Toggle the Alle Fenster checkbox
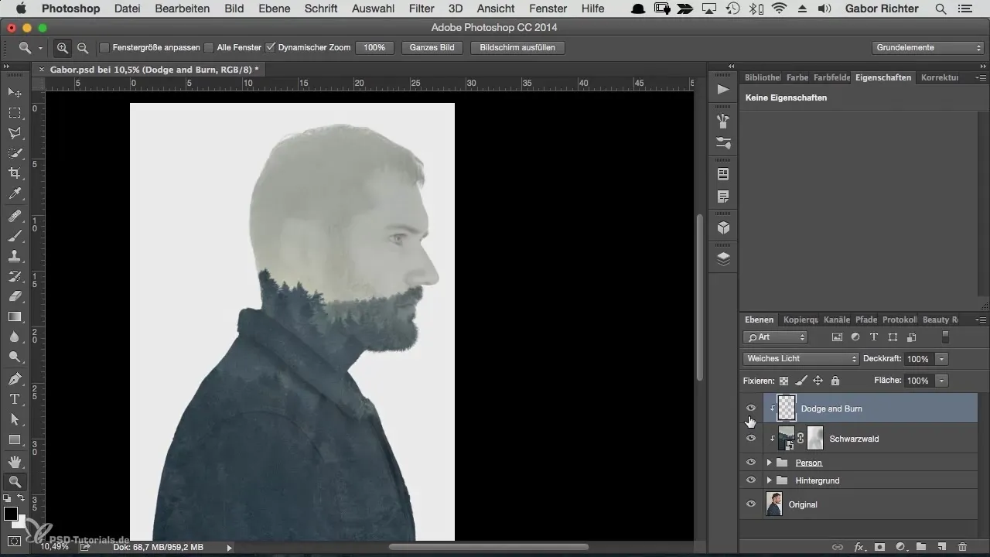The height and width of the screenshot is (557, 990). click(209, 47)
